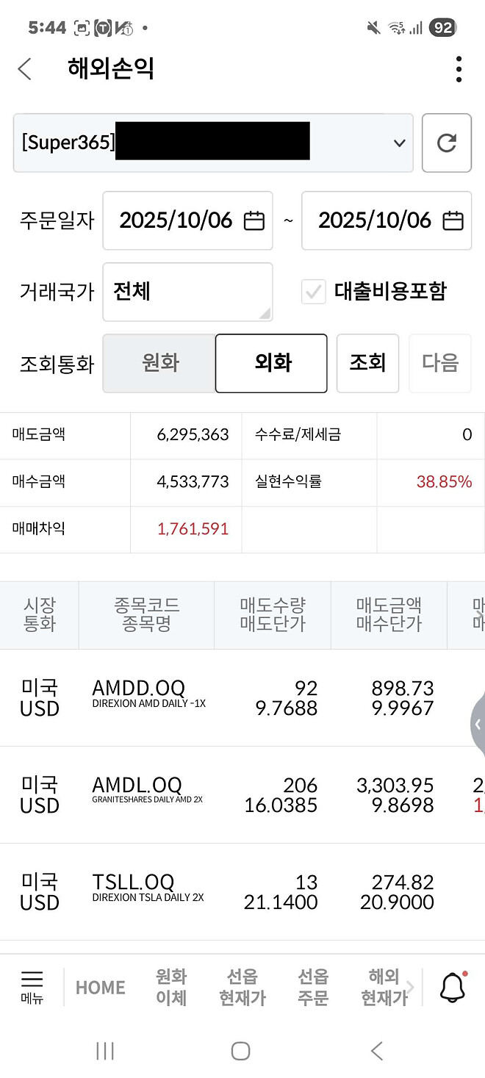The width and height of the screenshot is (485, 1078).
Task: Expand the side handle on the right edge
Action: tap(478, 724)
